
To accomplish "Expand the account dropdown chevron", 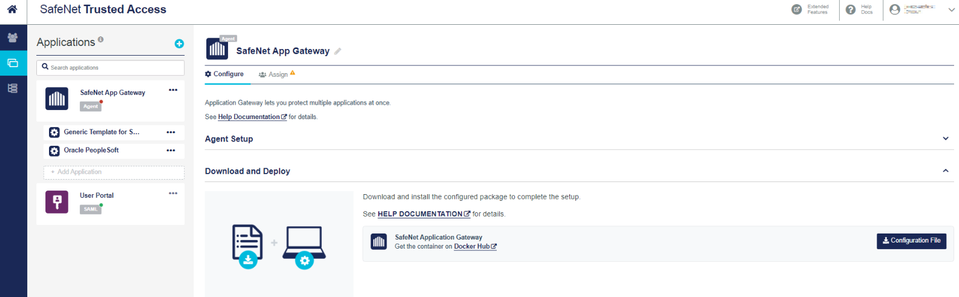I will (x=951, y=10).
